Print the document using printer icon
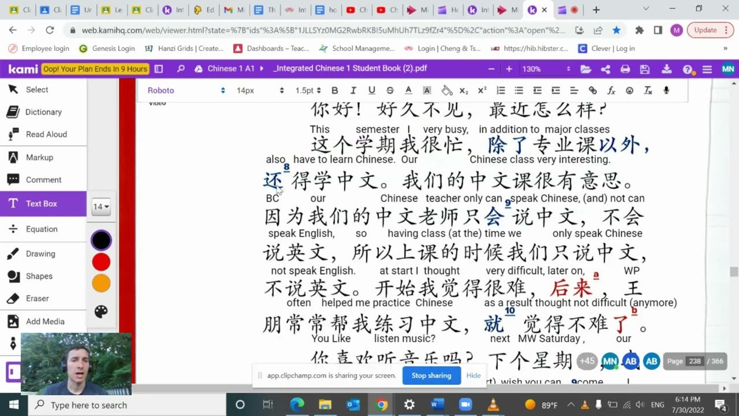 (625, 69)
